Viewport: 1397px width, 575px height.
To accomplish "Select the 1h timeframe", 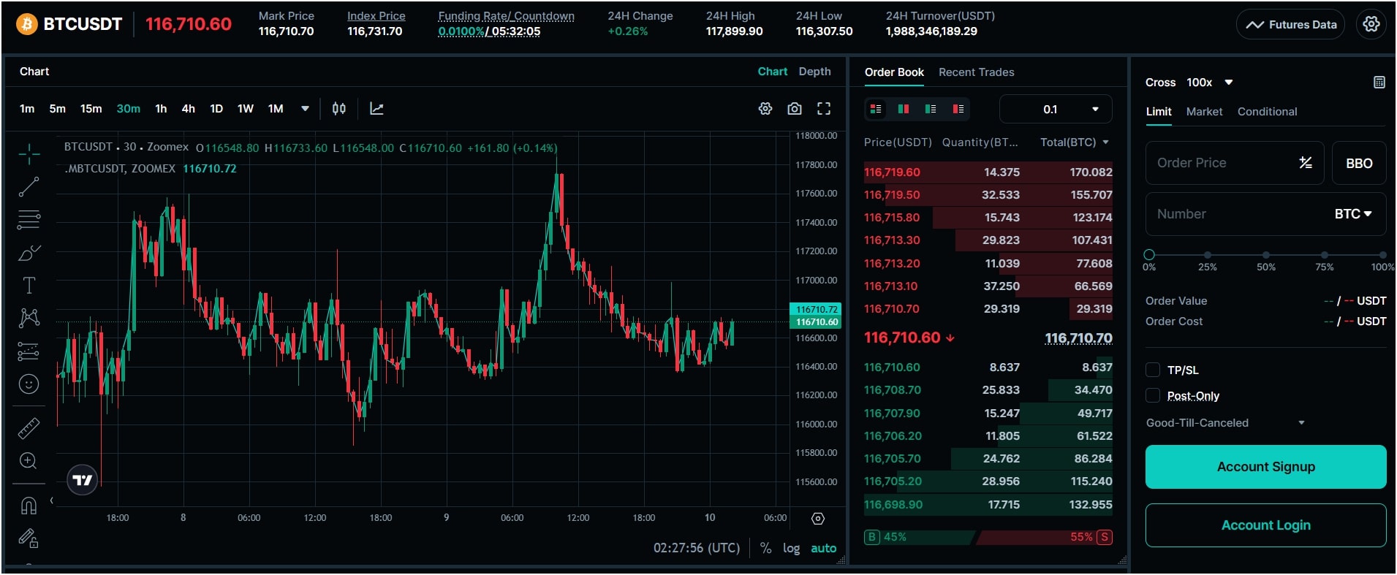I will click(x=161, y=109).
